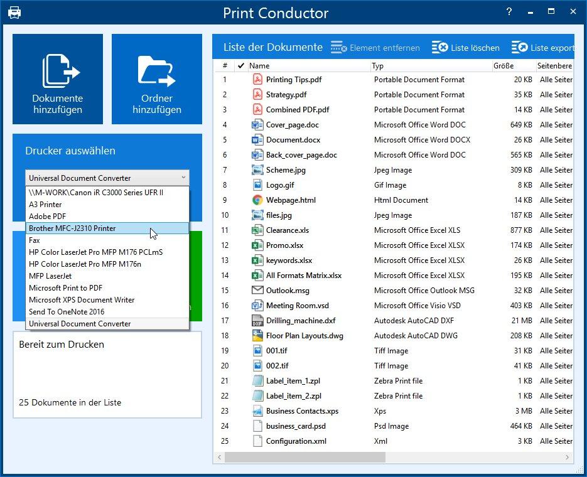Sort documents by the Größe column header
The height and width of the screenshot is (477, 587).
point(503,66)
